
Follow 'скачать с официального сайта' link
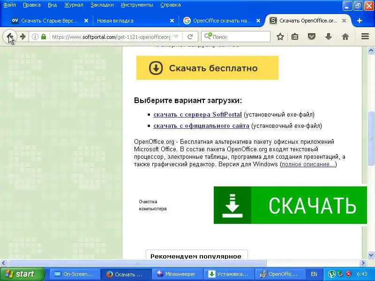[201, 126]
